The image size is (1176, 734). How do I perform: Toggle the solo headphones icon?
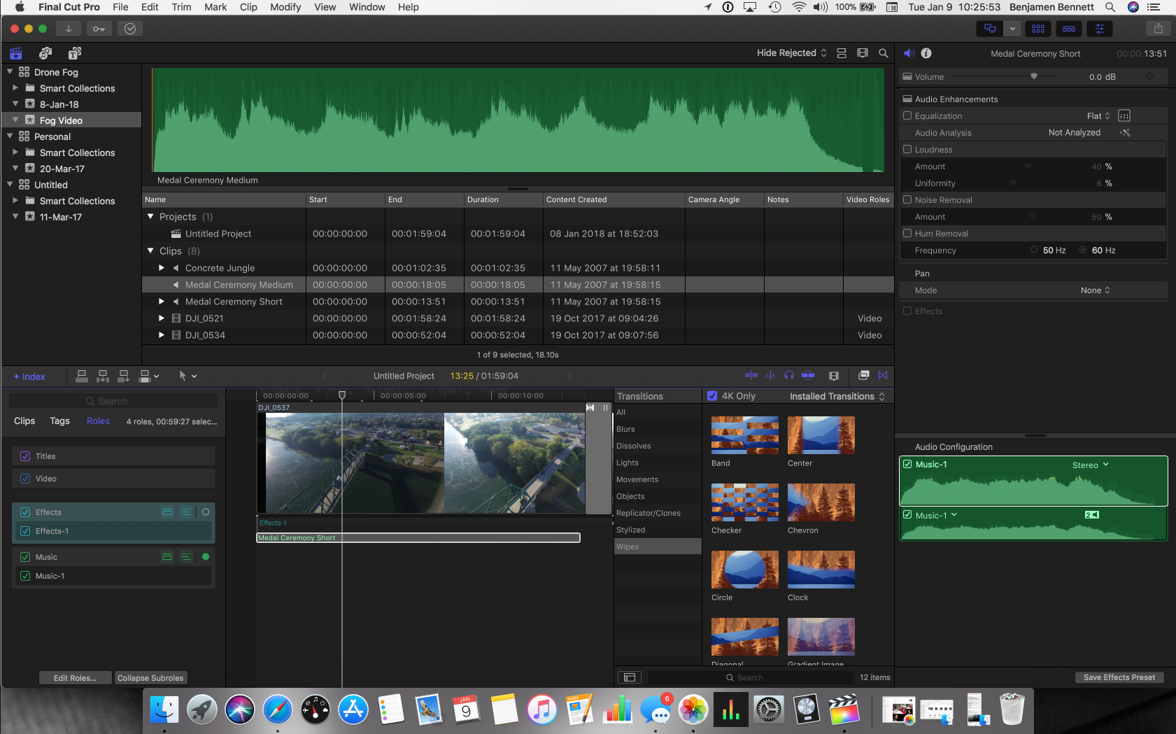(789, 376)
